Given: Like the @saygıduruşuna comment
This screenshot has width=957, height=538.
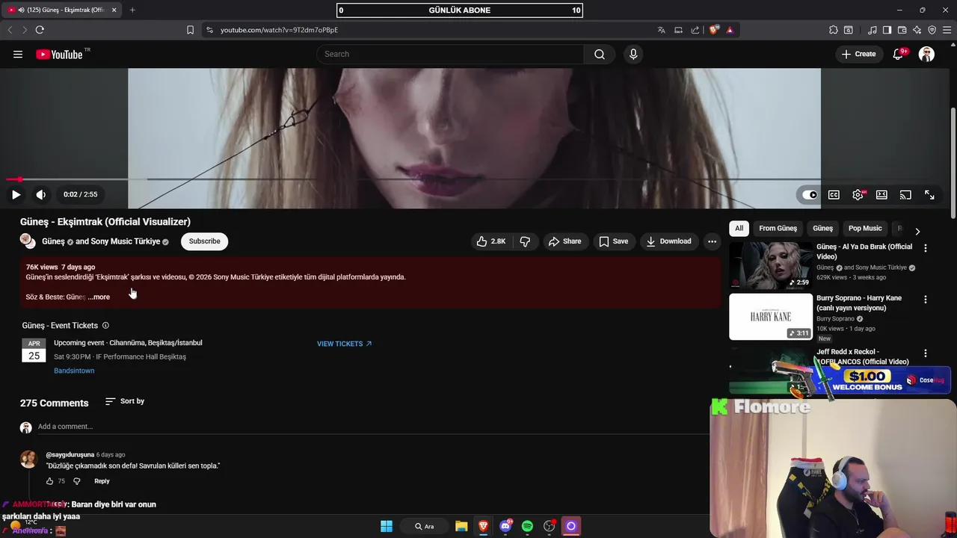Looking at the screenshot, I should [50, 481].
